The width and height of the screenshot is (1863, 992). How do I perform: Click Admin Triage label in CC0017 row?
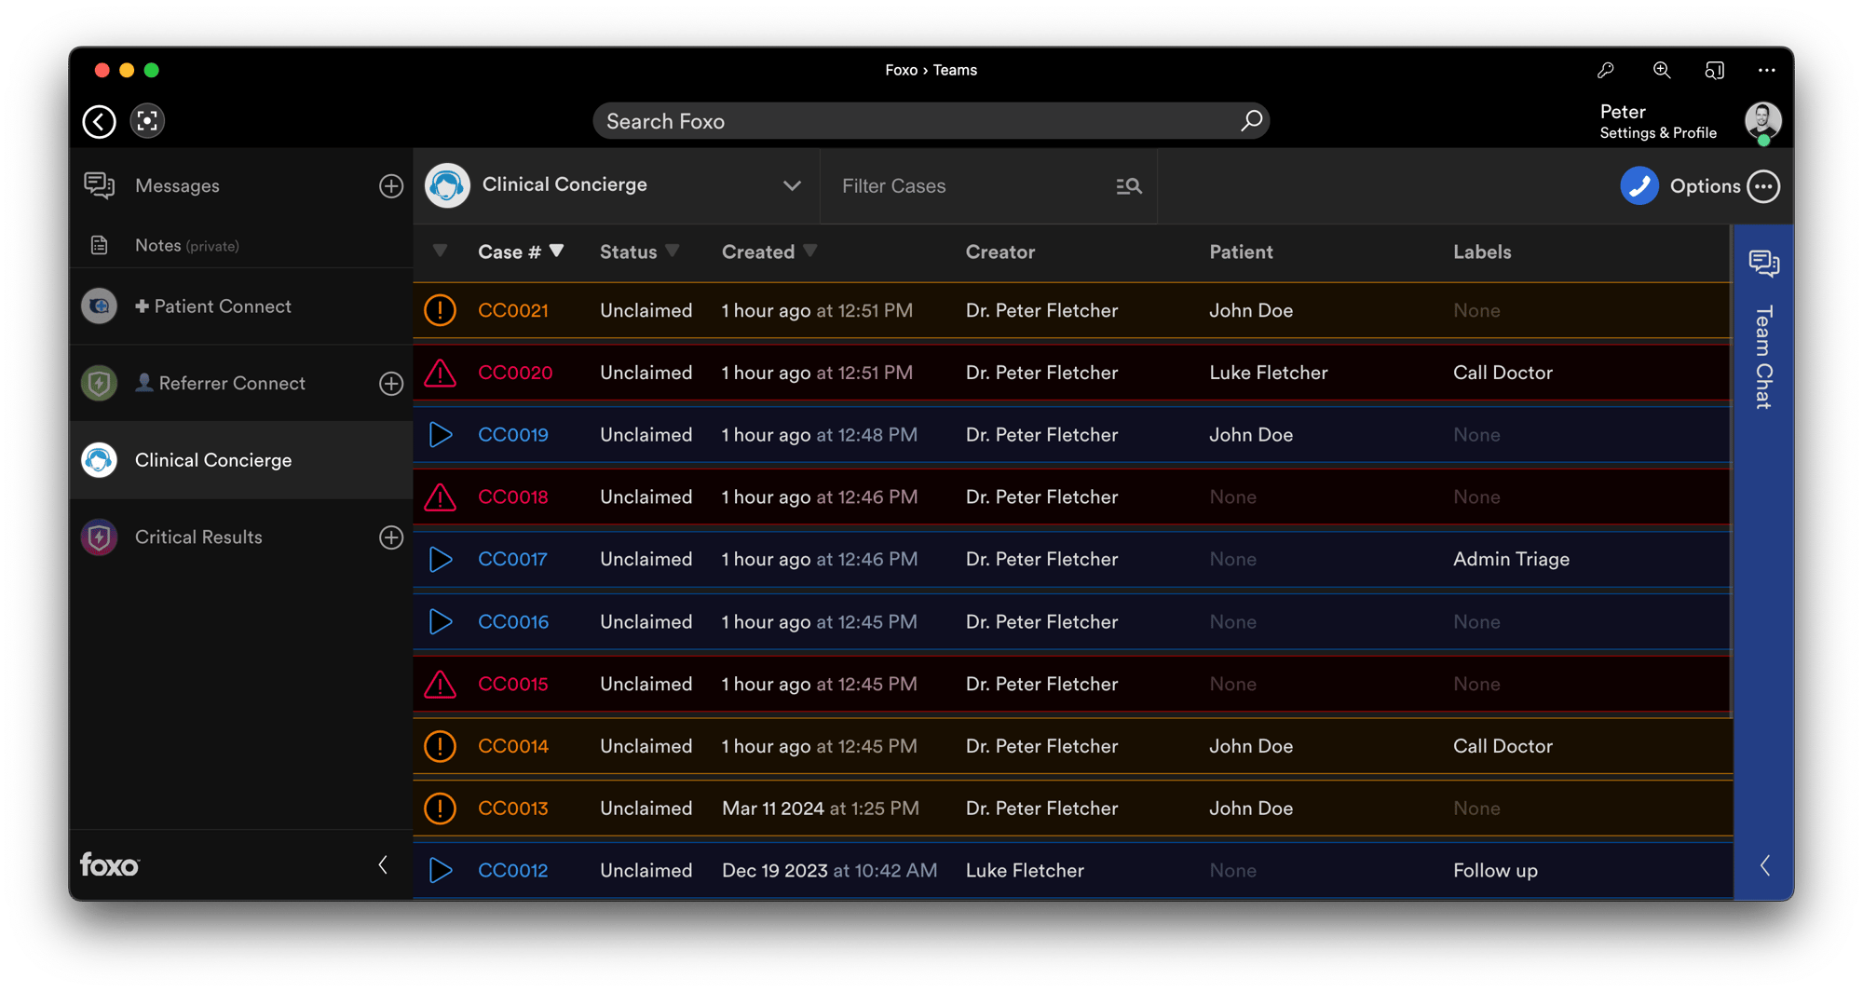tap(1511, 560)
